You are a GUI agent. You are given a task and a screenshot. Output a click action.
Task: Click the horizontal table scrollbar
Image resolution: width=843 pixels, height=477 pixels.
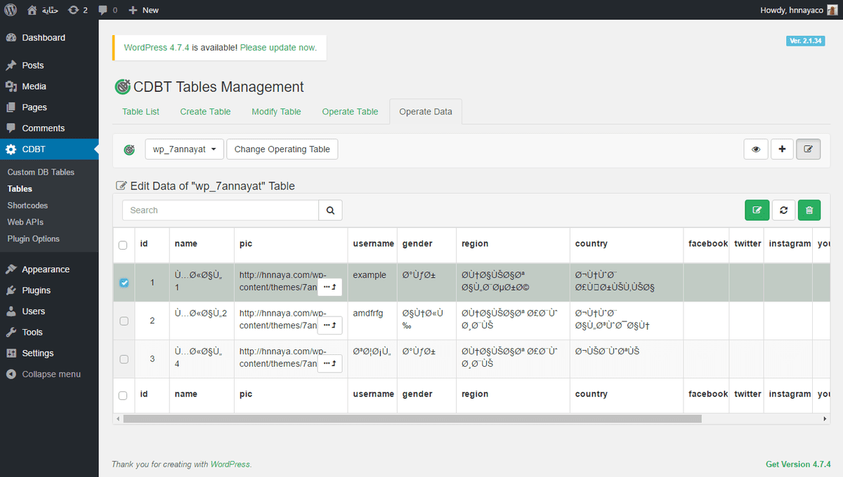click(412, 419)
